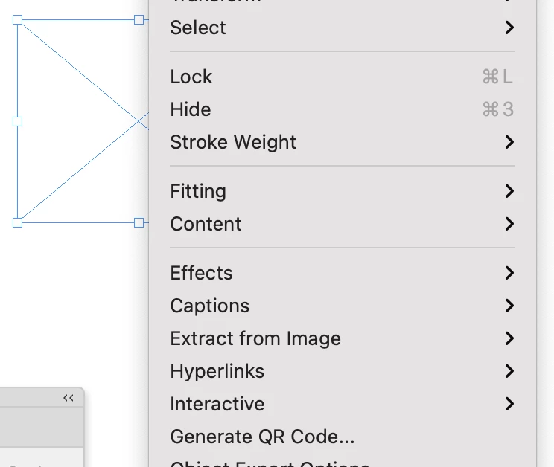The width and height of the screenshot is (554, 467).
Task: Click the bottom-left frame handle
Action: [x=18, y=222]
